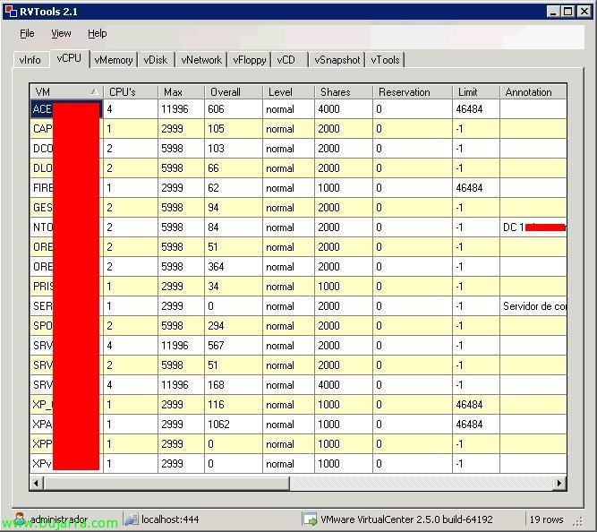Select the XPv row VM cell
597x532 pixels.
coord(66,464)
